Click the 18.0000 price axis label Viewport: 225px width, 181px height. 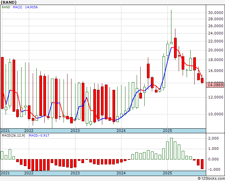[215, 60]
